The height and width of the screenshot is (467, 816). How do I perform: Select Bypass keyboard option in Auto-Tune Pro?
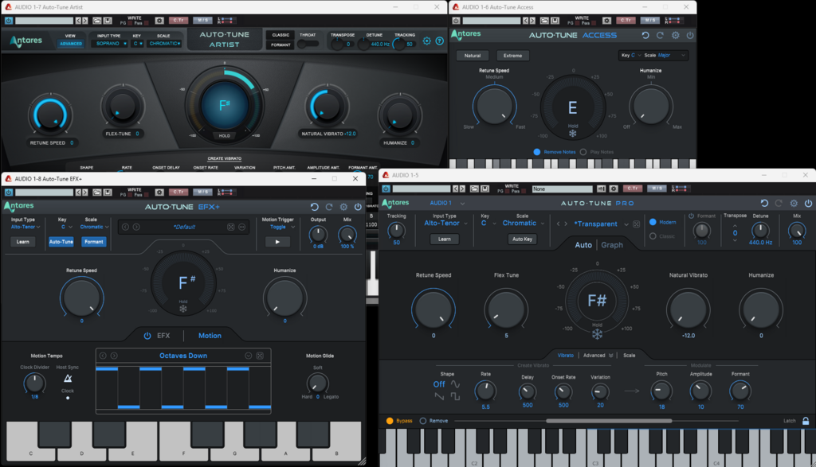coord(389,421)
